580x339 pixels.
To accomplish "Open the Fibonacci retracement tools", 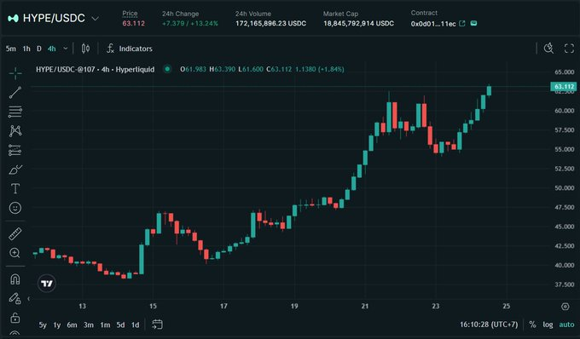I will coord(15,112).
